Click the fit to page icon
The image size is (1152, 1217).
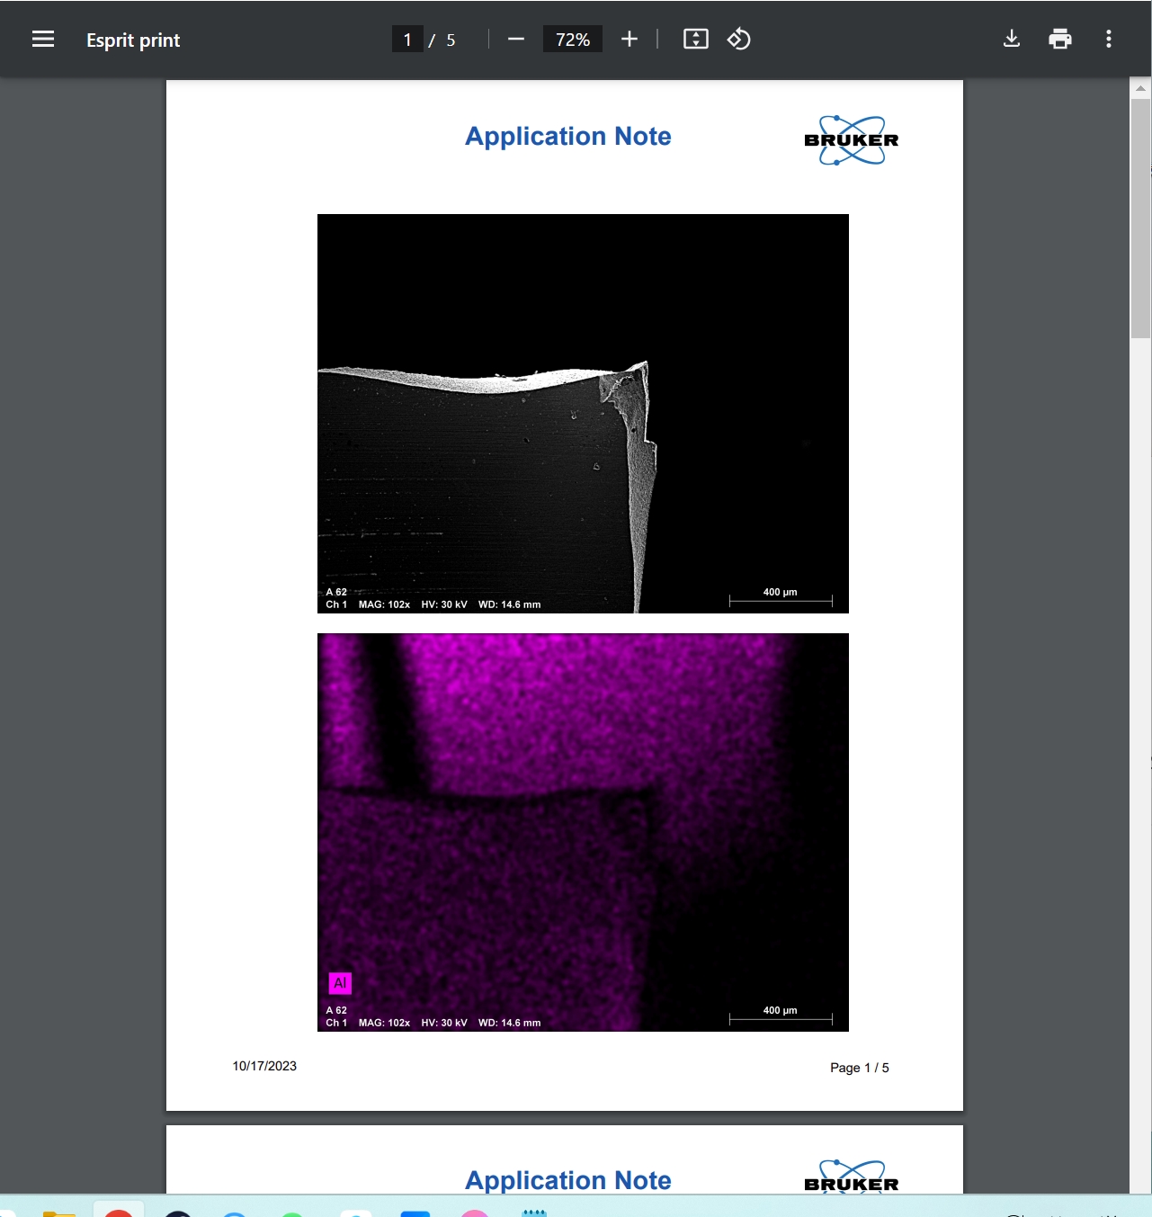click(x=696, y=40)
